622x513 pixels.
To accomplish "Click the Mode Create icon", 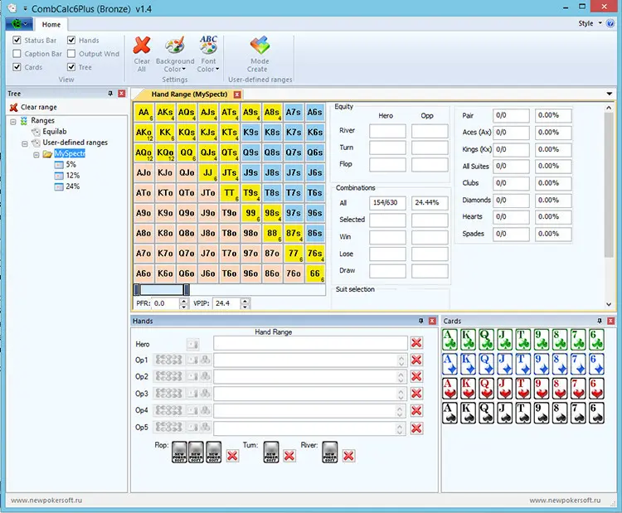I will [260, 46].
